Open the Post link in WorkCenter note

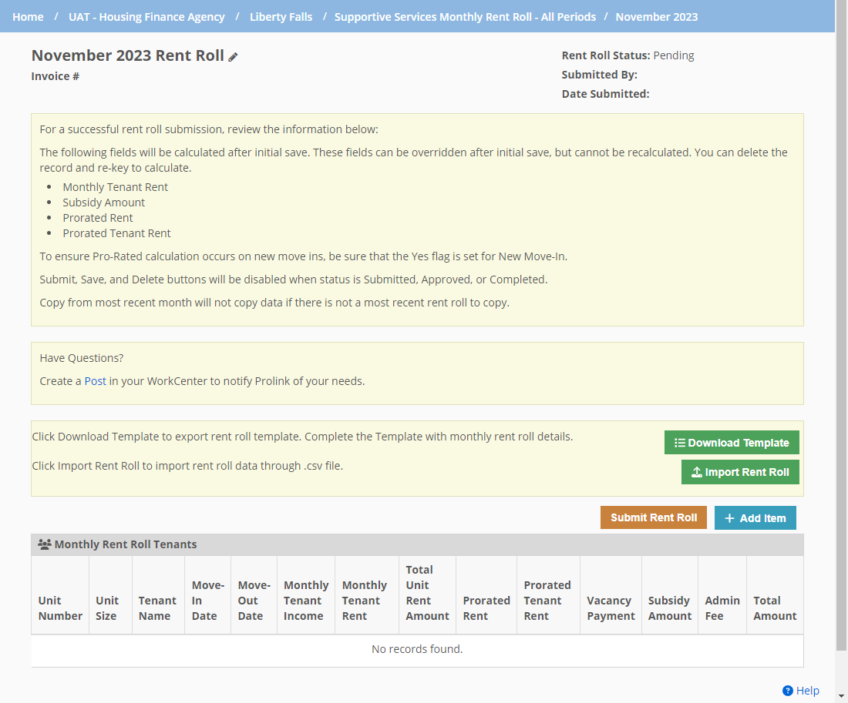point(96,381)
